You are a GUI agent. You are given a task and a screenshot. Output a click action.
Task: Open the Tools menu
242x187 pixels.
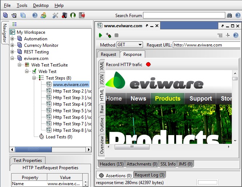[22, 5]
